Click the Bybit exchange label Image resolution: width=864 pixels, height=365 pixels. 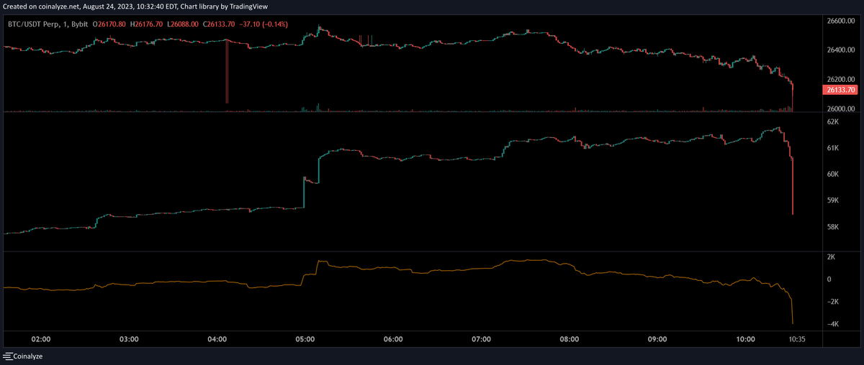[x=81, y=24]
